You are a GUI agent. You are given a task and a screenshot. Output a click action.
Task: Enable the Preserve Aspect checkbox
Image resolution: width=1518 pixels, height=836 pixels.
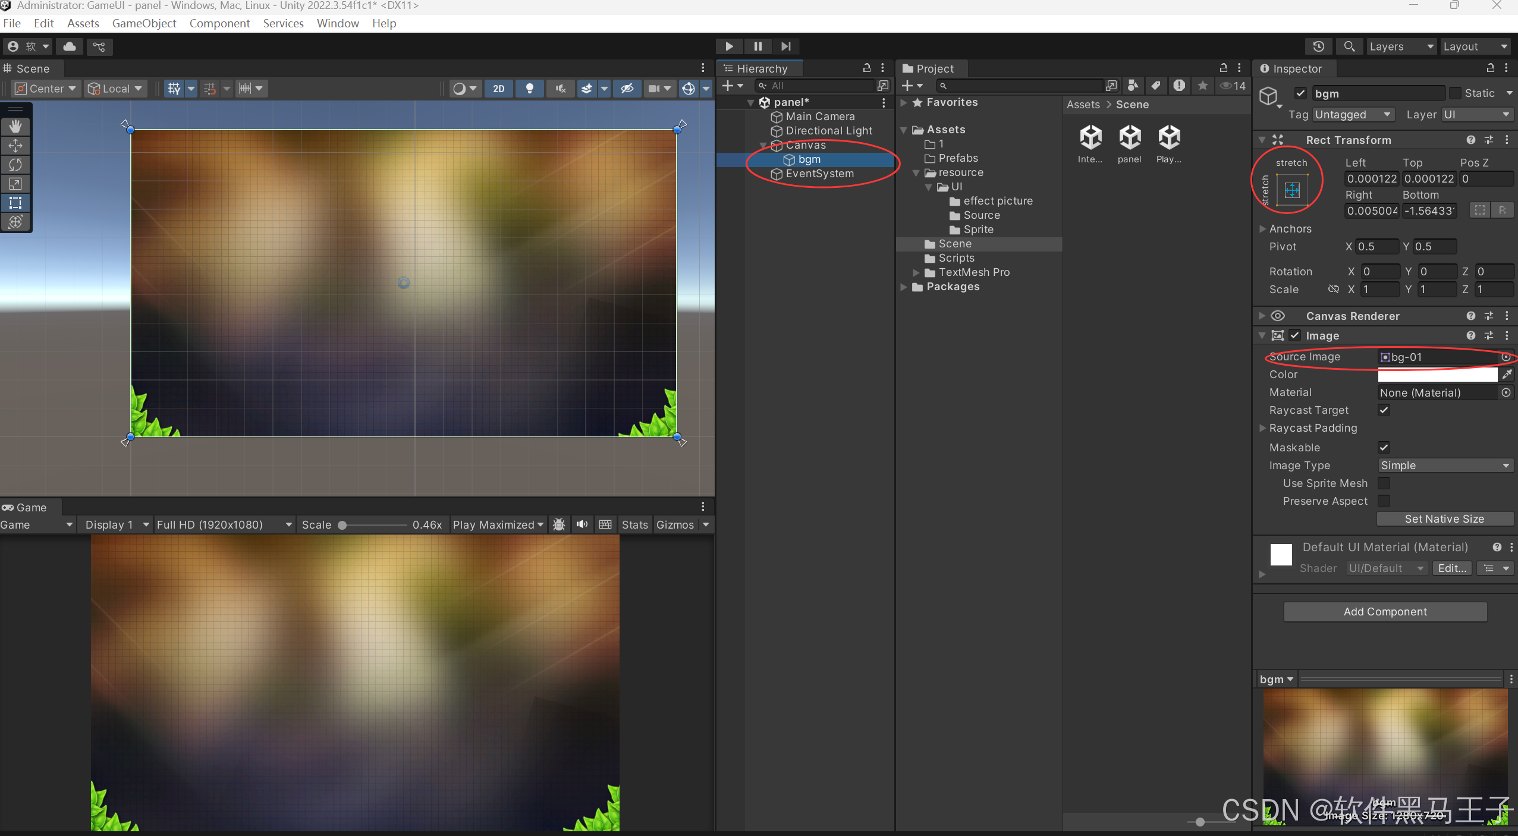[1384, 501]
